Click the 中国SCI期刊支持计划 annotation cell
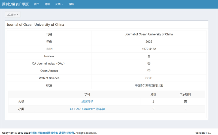 click(x=149, y=86)
